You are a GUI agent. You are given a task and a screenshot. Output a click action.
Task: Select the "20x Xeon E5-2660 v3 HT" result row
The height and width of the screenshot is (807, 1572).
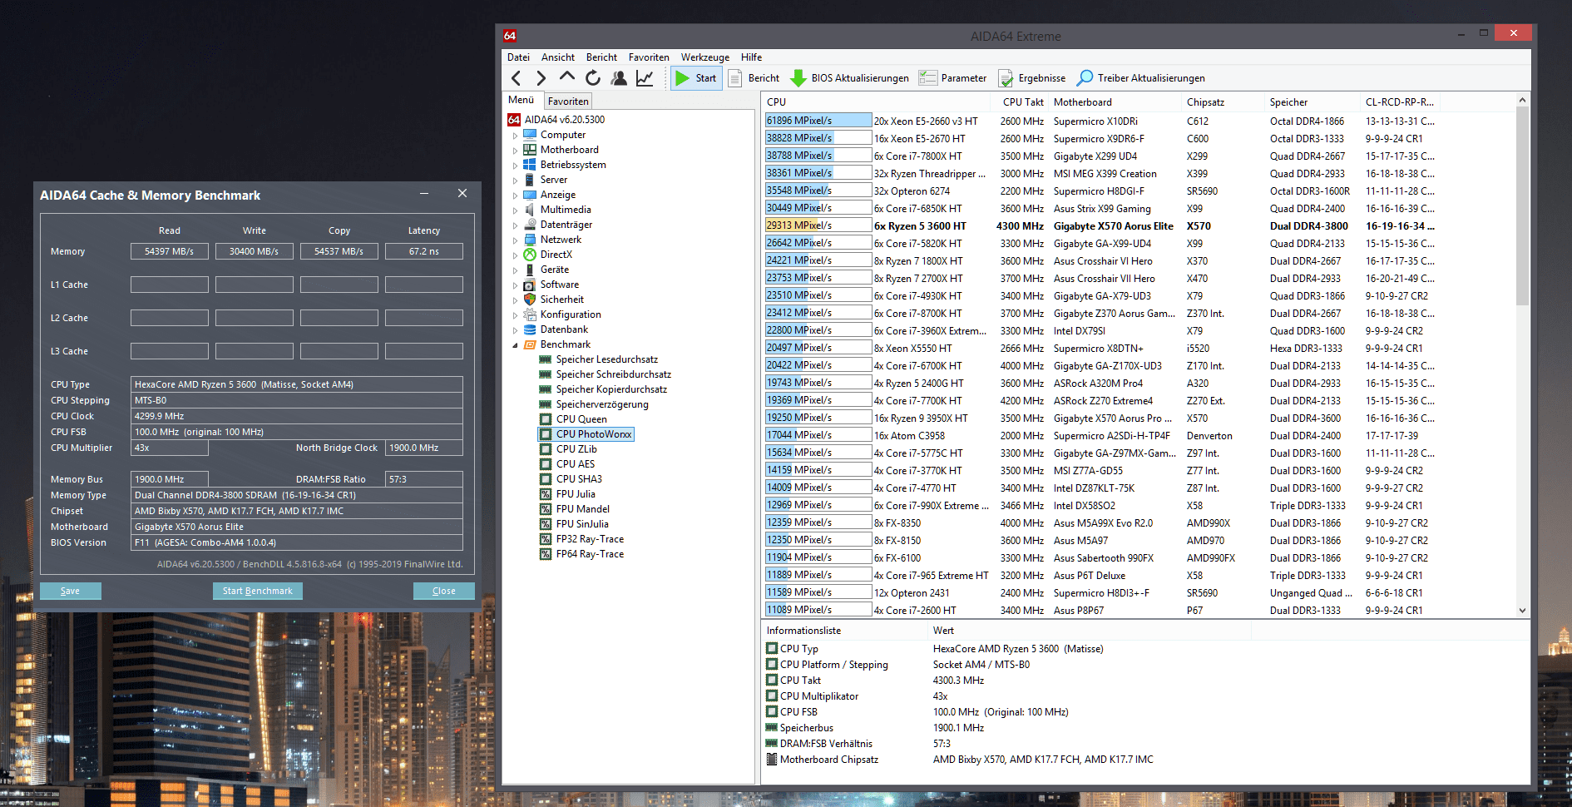coord(1100,121)
